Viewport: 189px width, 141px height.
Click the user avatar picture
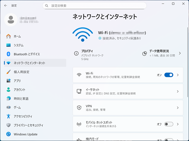(11, 20)
